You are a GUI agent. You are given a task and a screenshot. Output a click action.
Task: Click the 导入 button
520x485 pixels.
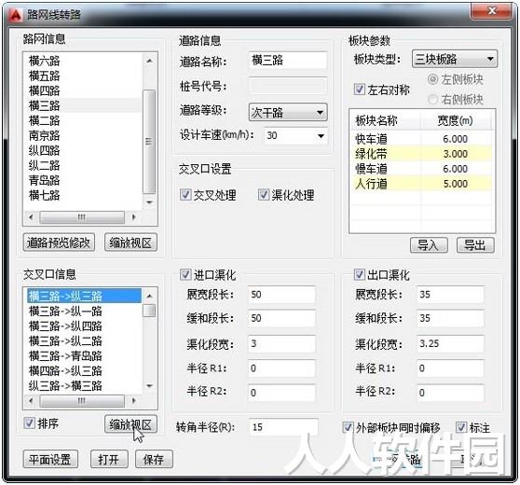pos(429,245)
